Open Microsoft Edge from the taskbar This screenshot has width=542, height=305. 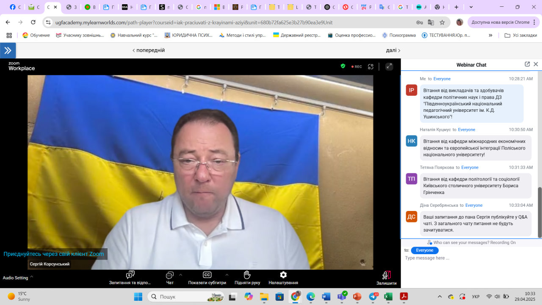tap(311, 297)
